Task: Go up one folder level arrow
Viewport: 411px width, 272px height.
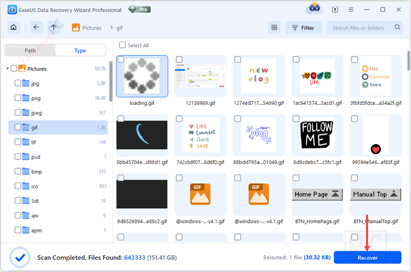Action: [53, 27]
